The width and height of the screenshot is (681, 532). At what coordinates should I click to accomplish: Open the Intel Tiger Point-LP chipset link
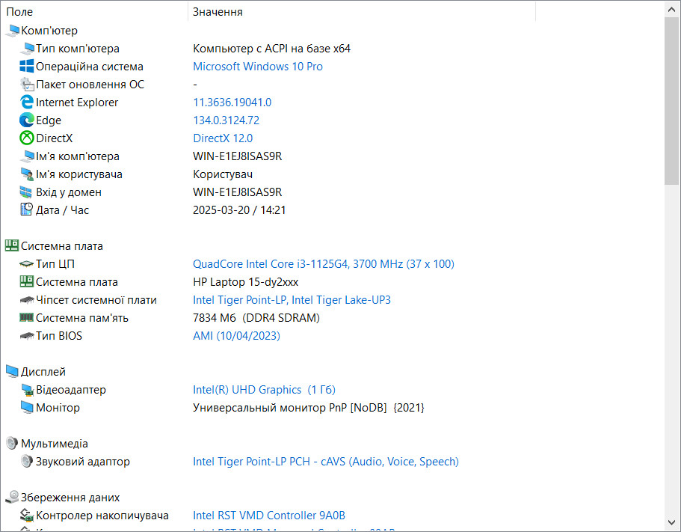pos(292,300)
